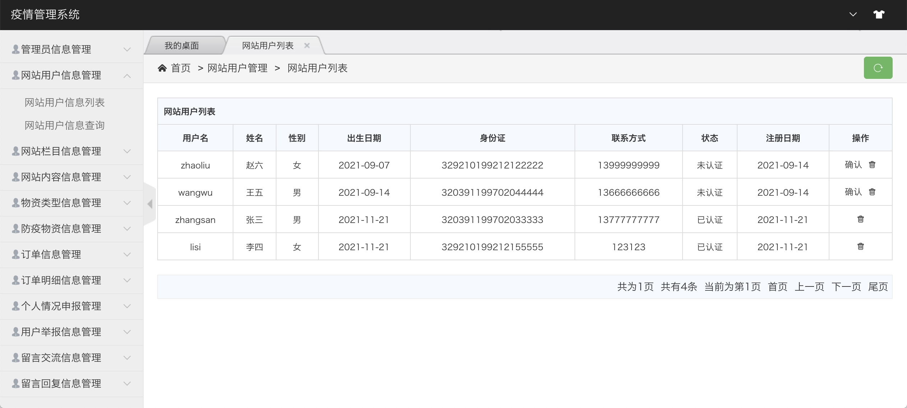
Task: Click the 共有4条 record count text
Action: (x=679, y=287)
